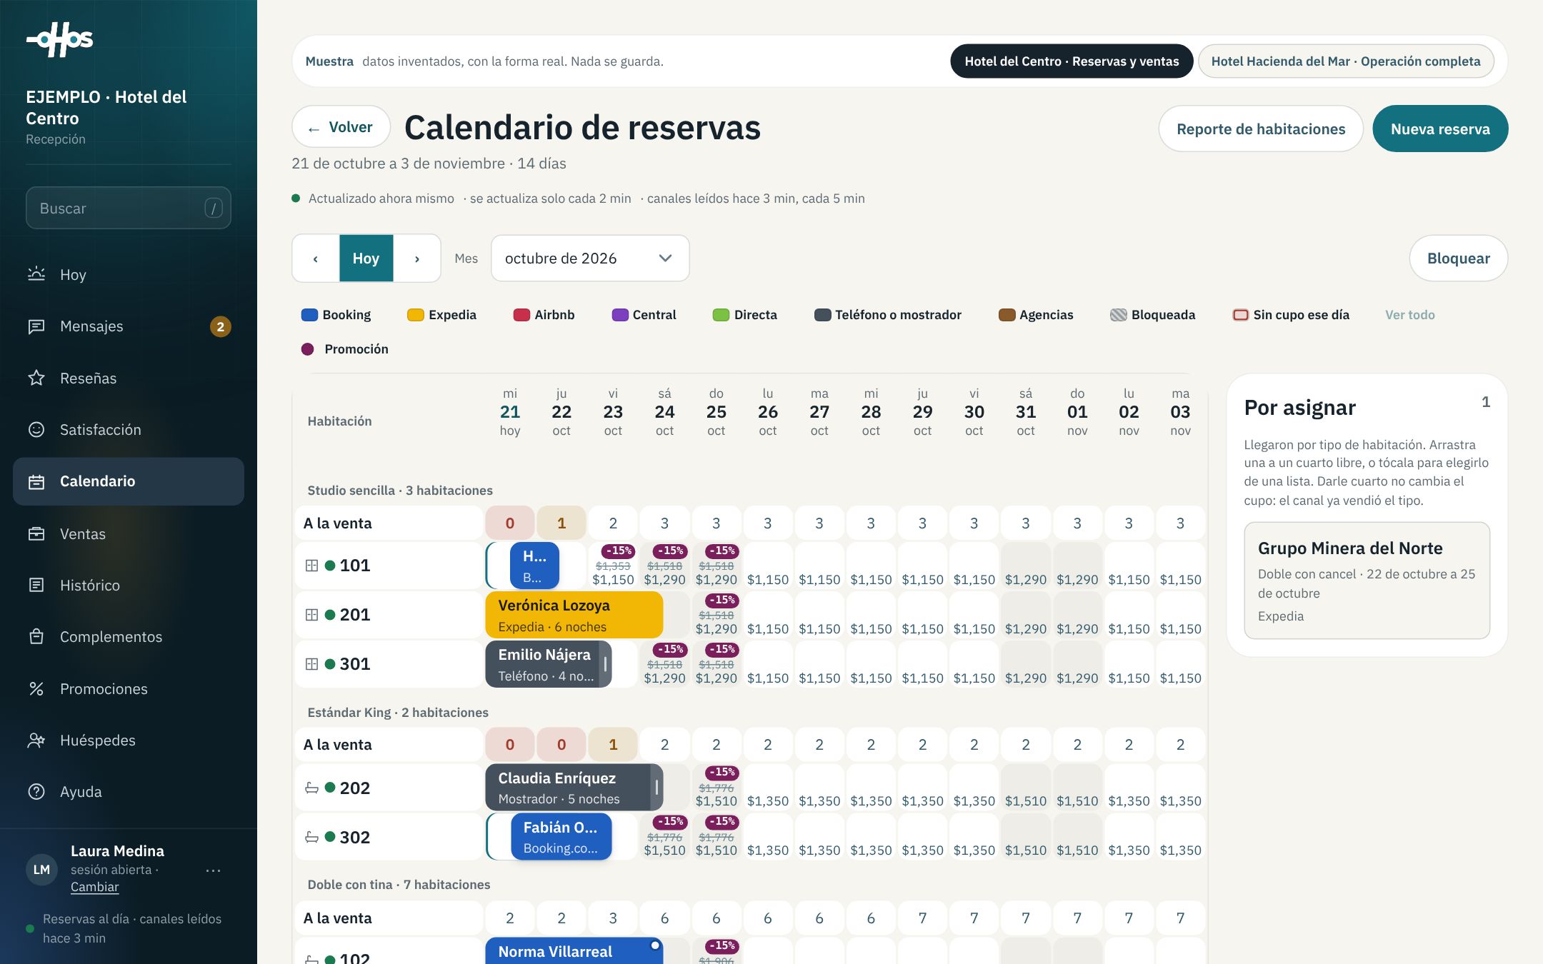Go to next date range arrow
Screen dimensions: 1543x964
point(417,258)
